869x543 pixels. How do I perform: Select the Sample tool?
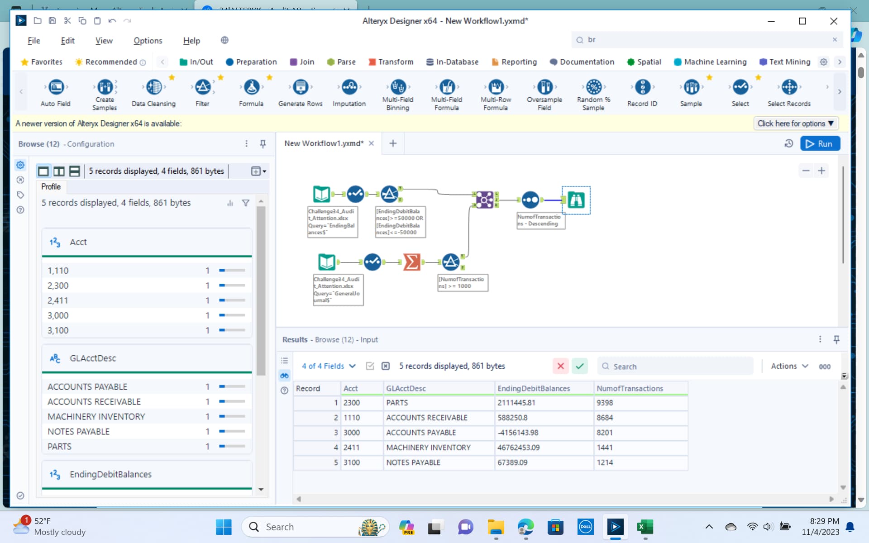pos(691,93)
